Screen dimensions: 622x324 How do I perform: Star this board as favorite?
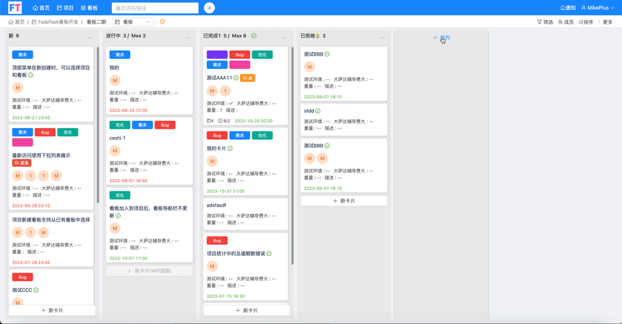163,22
